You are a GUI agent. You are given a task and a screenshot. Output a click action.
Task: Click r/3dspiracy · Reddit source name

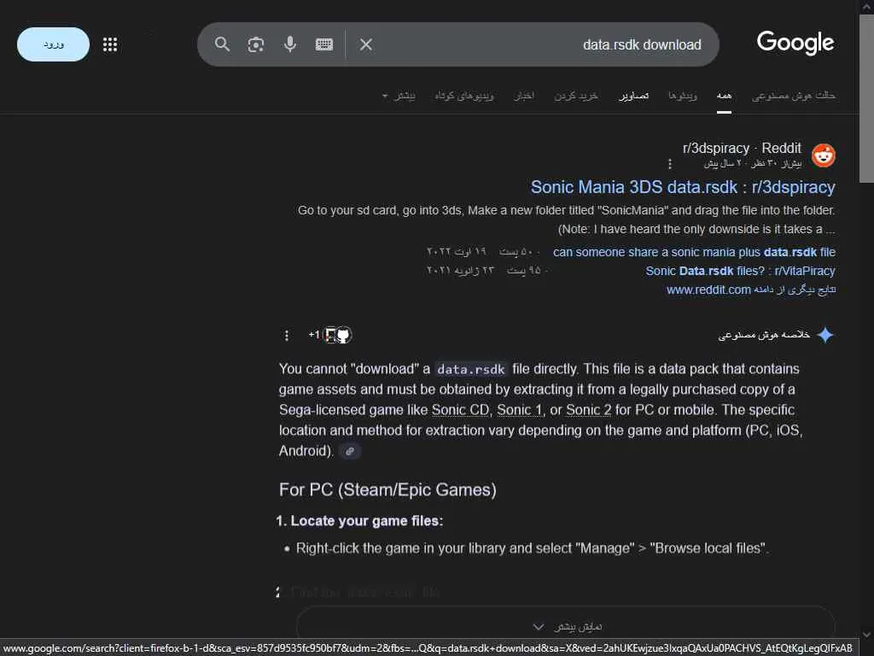[742, 149]
